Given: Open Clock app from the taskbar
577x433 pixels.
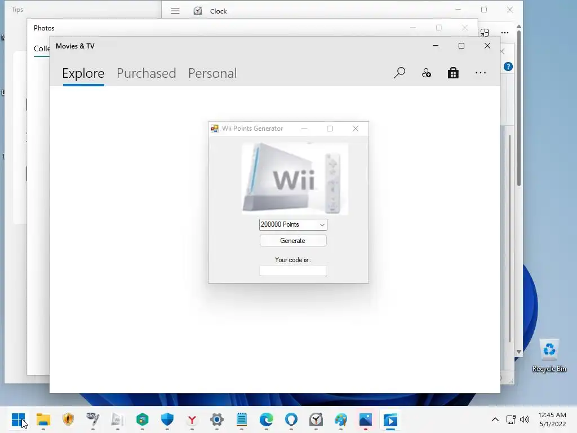Looking at the screenshot, I should click(316, 419).
